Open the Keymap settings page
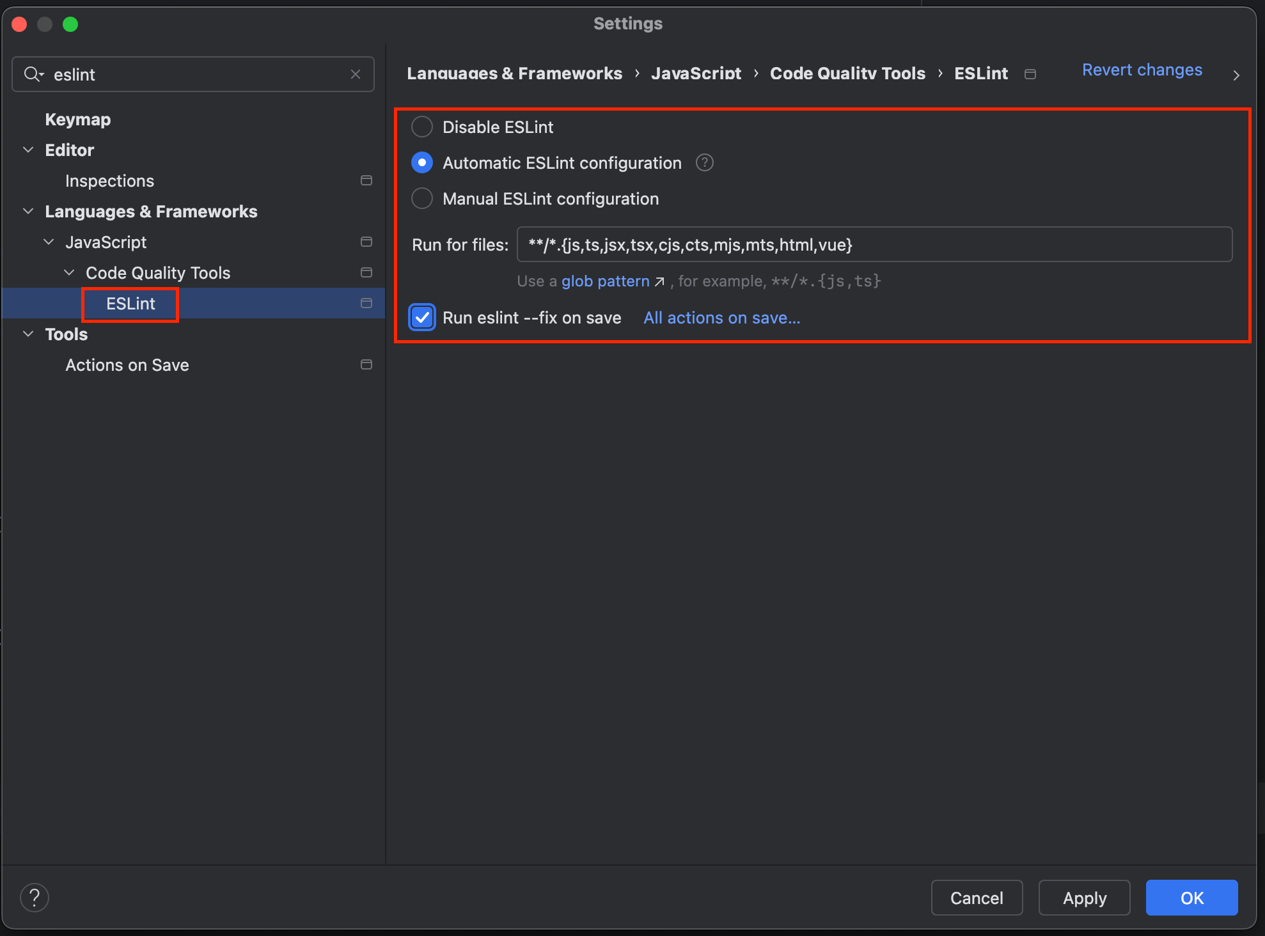1265x936 pixels. click(x=77, y=120)
